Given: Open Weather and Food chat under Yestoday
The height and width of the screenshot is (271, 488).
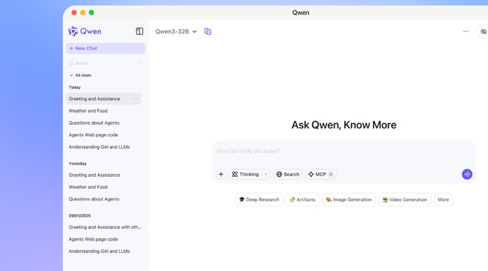Looking at the screenshot, I should 88,187.
